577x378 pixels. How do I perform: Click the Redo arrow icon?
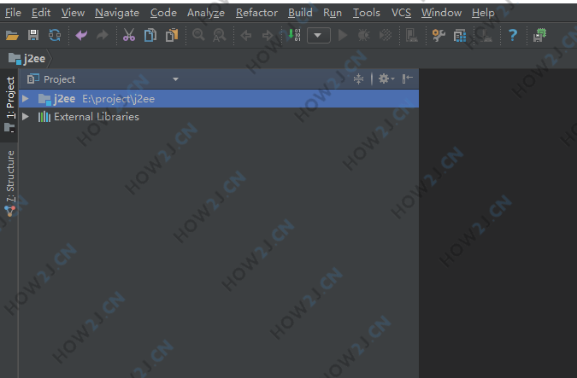coord(103,35)
